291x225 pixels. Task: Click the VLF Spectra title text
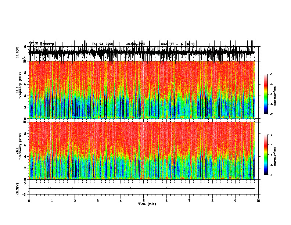[x=42, y=44]
